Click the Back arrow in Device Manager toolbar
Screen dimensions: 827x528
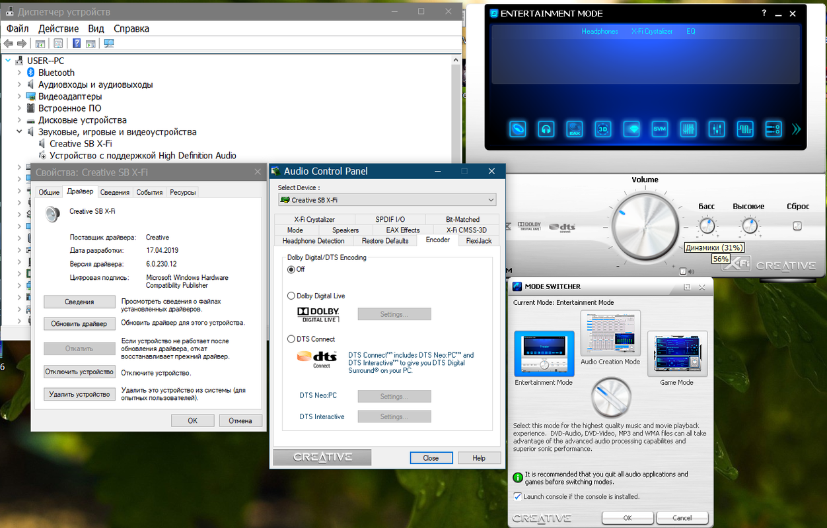[x=9, y=44]
